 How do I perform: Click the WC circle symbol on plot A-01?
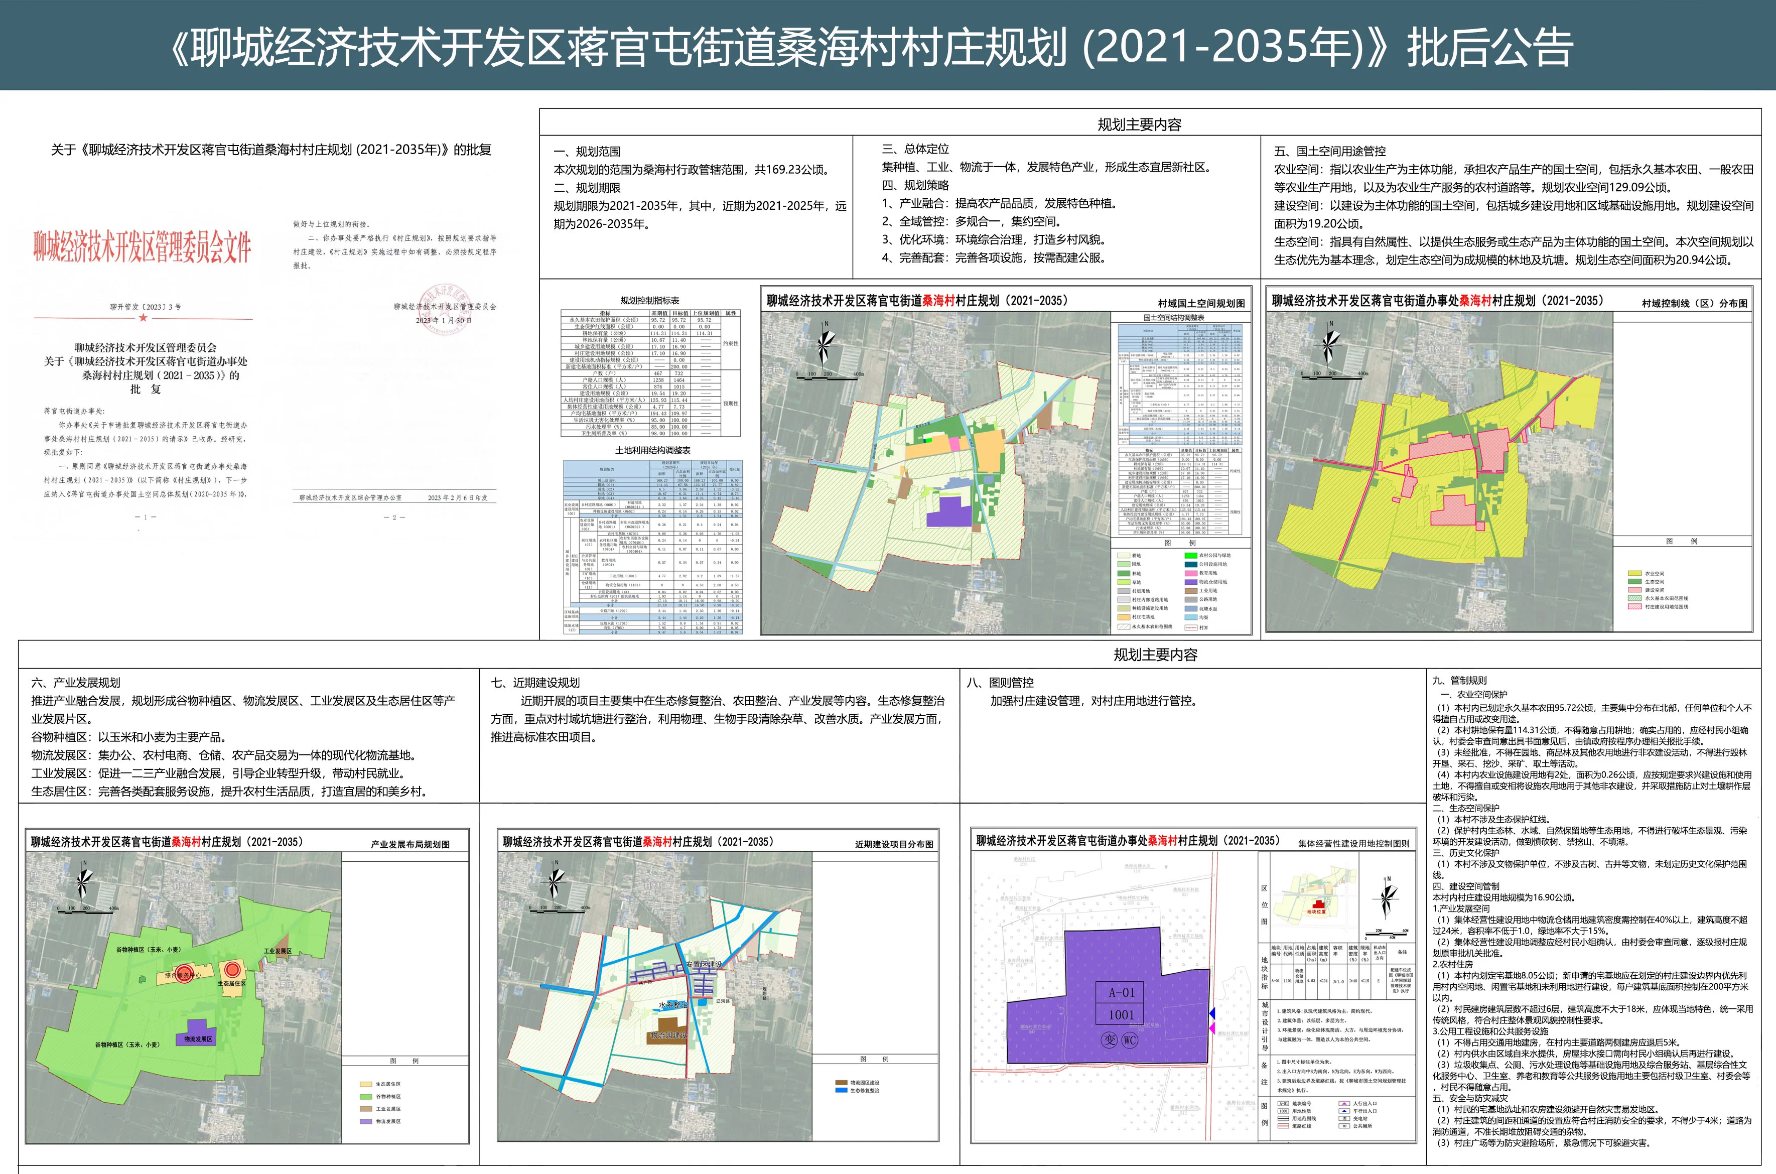[1129, 1040]
